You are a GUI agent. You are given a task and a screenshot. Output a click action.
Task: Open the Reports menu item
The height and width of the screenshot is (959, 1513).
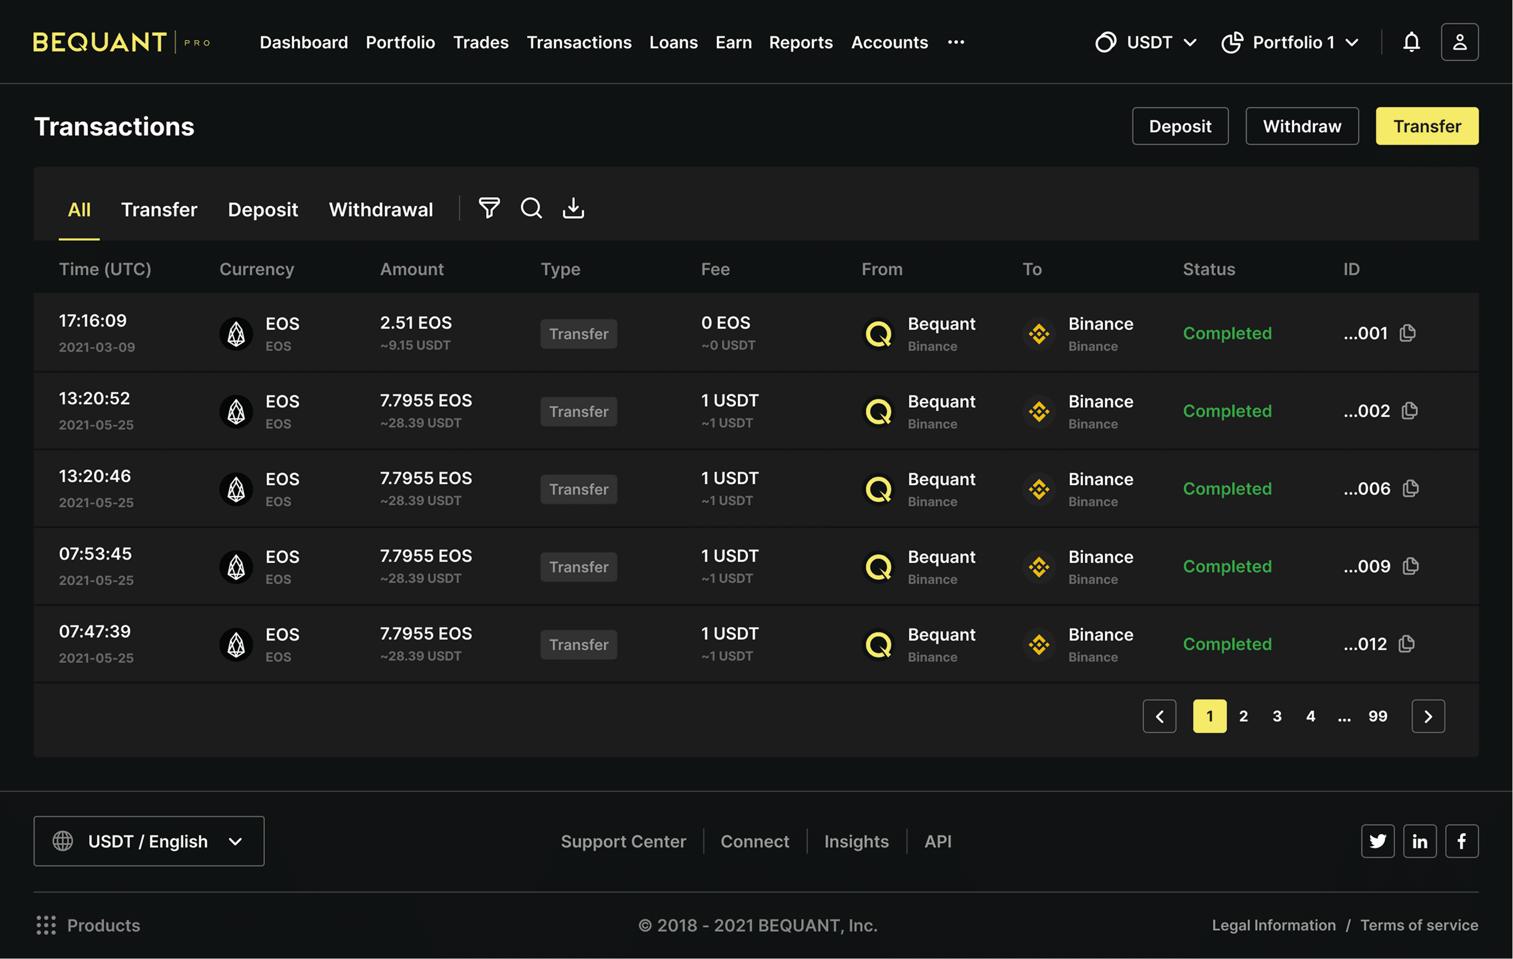800,42
